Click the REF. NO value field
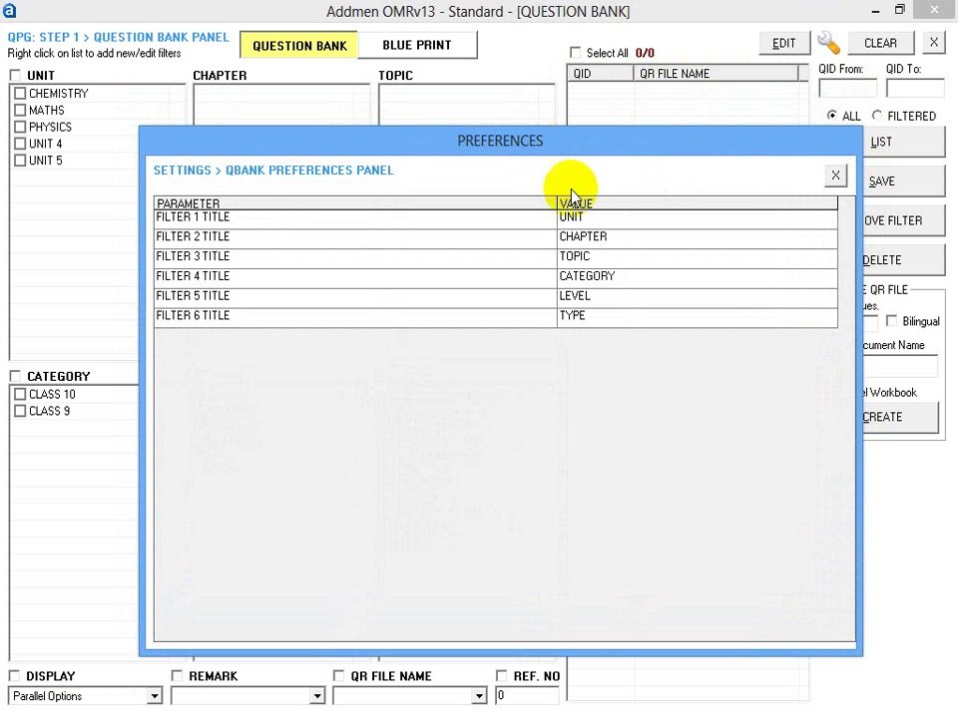The width and height of the screenshot is (958, 718). (527, 695)
